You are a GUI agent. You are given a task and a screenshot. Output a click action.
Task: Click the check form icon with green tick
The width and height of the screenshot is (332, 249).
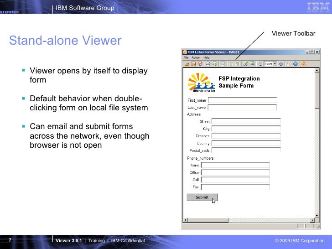click(252, 64)
